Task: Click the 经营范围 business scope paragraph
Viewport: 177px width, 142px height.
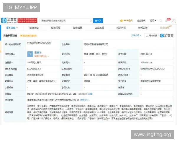Action: point(100,112)
